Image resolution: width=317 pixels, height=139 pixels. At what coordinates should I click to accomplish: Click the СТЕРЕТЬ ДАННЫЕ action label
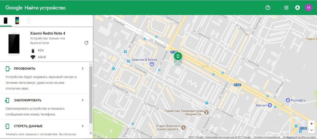(28, 126)
